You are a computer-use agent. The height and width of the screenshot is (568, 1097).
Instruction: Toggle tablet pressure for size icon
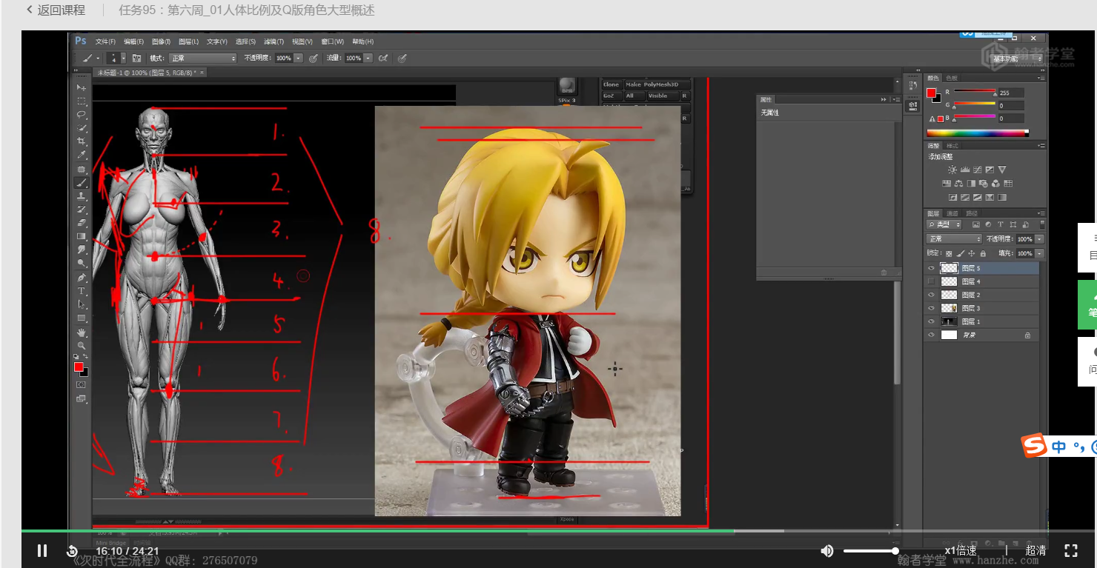402,58
